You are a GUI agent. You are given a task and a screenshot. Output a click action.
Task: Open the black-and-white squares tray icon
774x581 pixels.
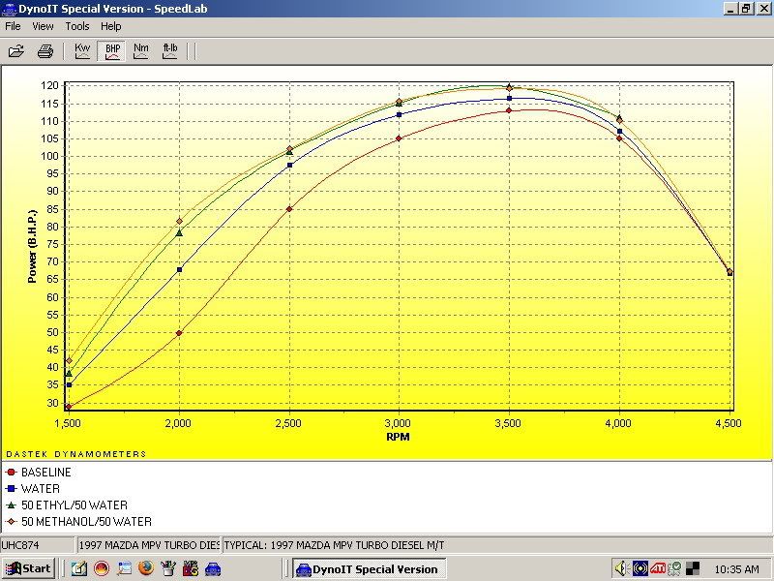(x=692, y=568)
